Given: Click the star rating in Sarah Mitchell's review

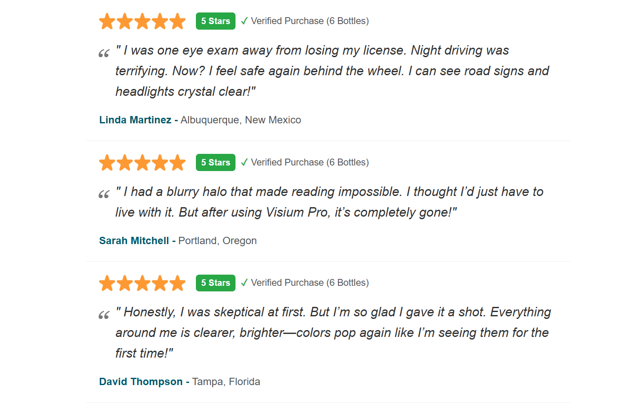Looking at the screenshot, I should point(142,162).
